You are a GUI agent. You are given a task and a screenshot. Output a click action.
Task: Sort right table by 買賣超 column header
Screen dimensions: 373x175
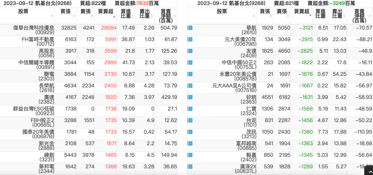[x=302, y=12]
